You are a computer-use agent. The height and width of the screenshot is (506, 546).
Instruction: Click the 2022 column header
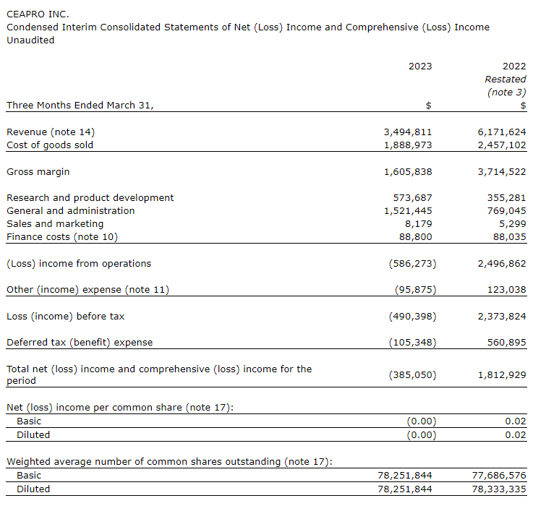click(514, 66)
